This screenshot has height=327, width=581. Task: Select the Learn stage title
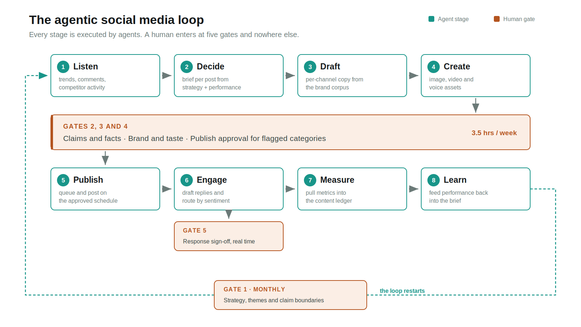pos(455,180)
